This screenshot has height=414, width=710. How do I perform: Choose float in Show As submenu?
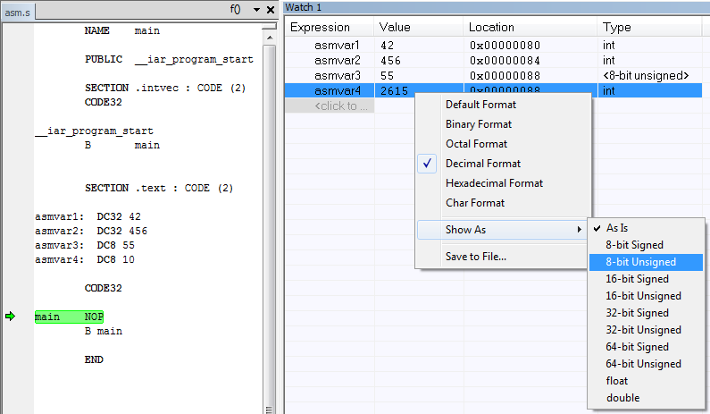pos(618,381)
